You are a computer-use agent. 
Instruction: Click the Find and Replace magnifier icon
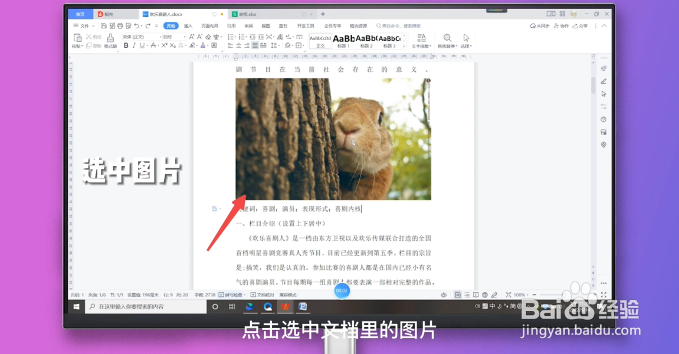tap(447, 38)
